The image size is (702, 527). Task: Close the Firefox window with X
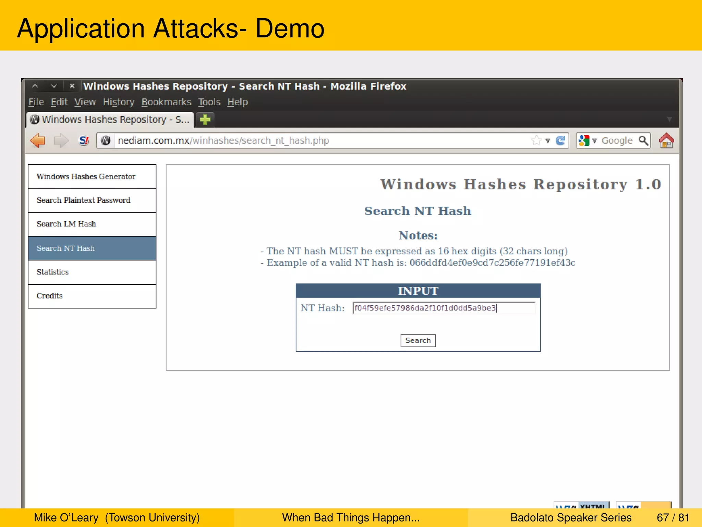[72, 86]
